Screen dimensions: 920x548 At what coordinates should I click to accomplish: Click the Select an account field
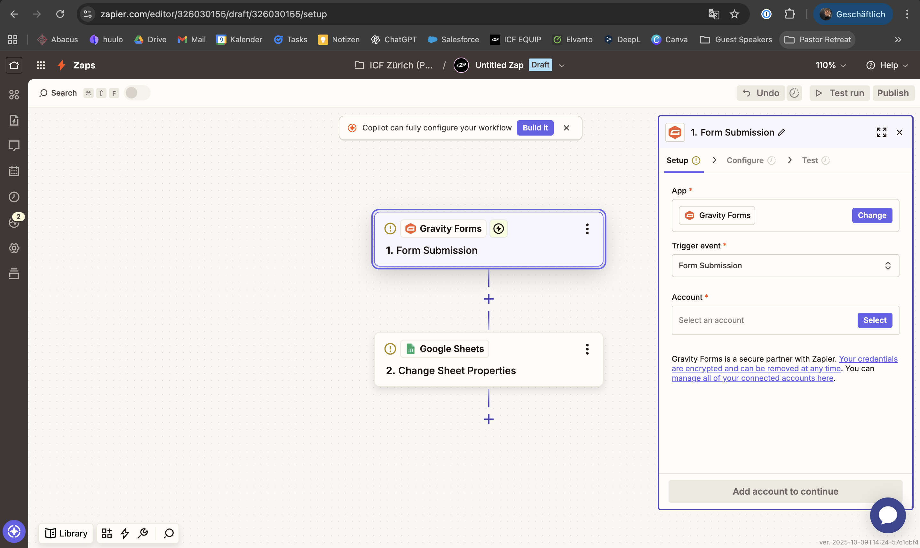tap(761, 320)
